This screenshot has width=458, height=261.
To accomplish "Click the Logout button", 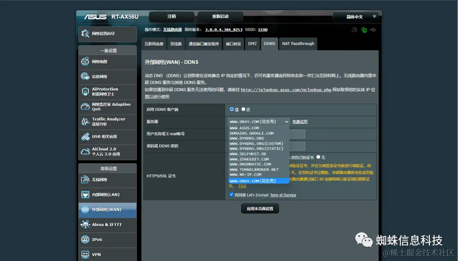I will (x=172, y=17).
